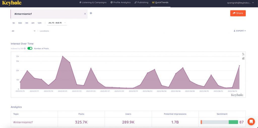The image size is (258, 128).
Task: Click the #intermiamicf topic link in table
Action: point(22,122)
